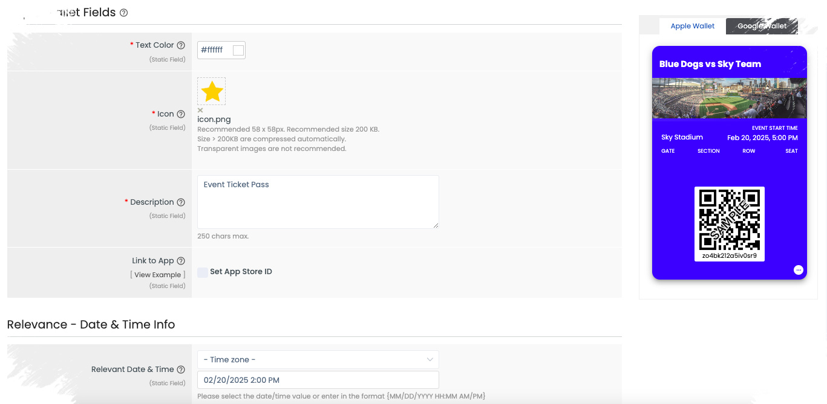Open the ellipsis menu on the pass preview
This screenshot has height=404, width=827.
click(799, 270)
